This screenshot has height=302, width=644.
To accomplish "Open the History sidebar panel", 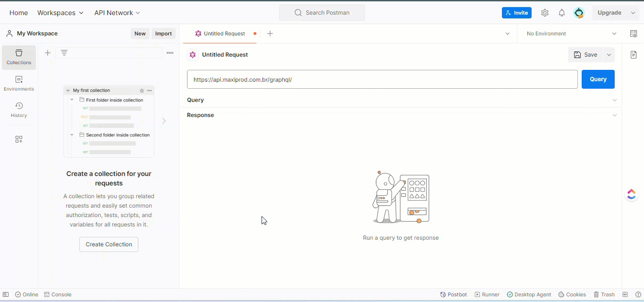I will tap(19, 110).
